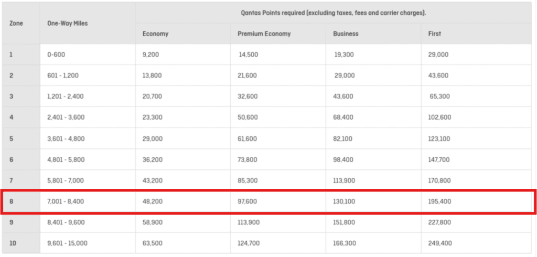Select the 151,800 Business cell
The width and height of the screenshot is (537, 257).
click(373, 222)
